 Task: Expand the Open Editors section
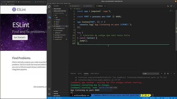60,9
